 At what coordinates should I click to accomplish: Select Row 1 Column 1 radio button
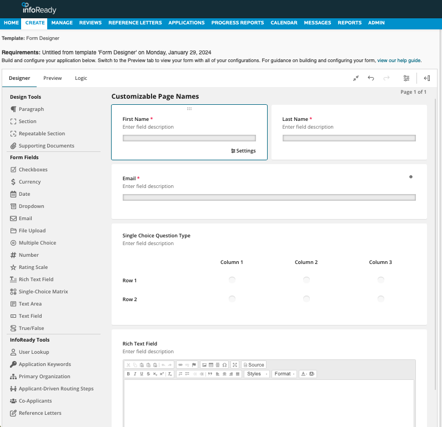click(x=232, y=280)
